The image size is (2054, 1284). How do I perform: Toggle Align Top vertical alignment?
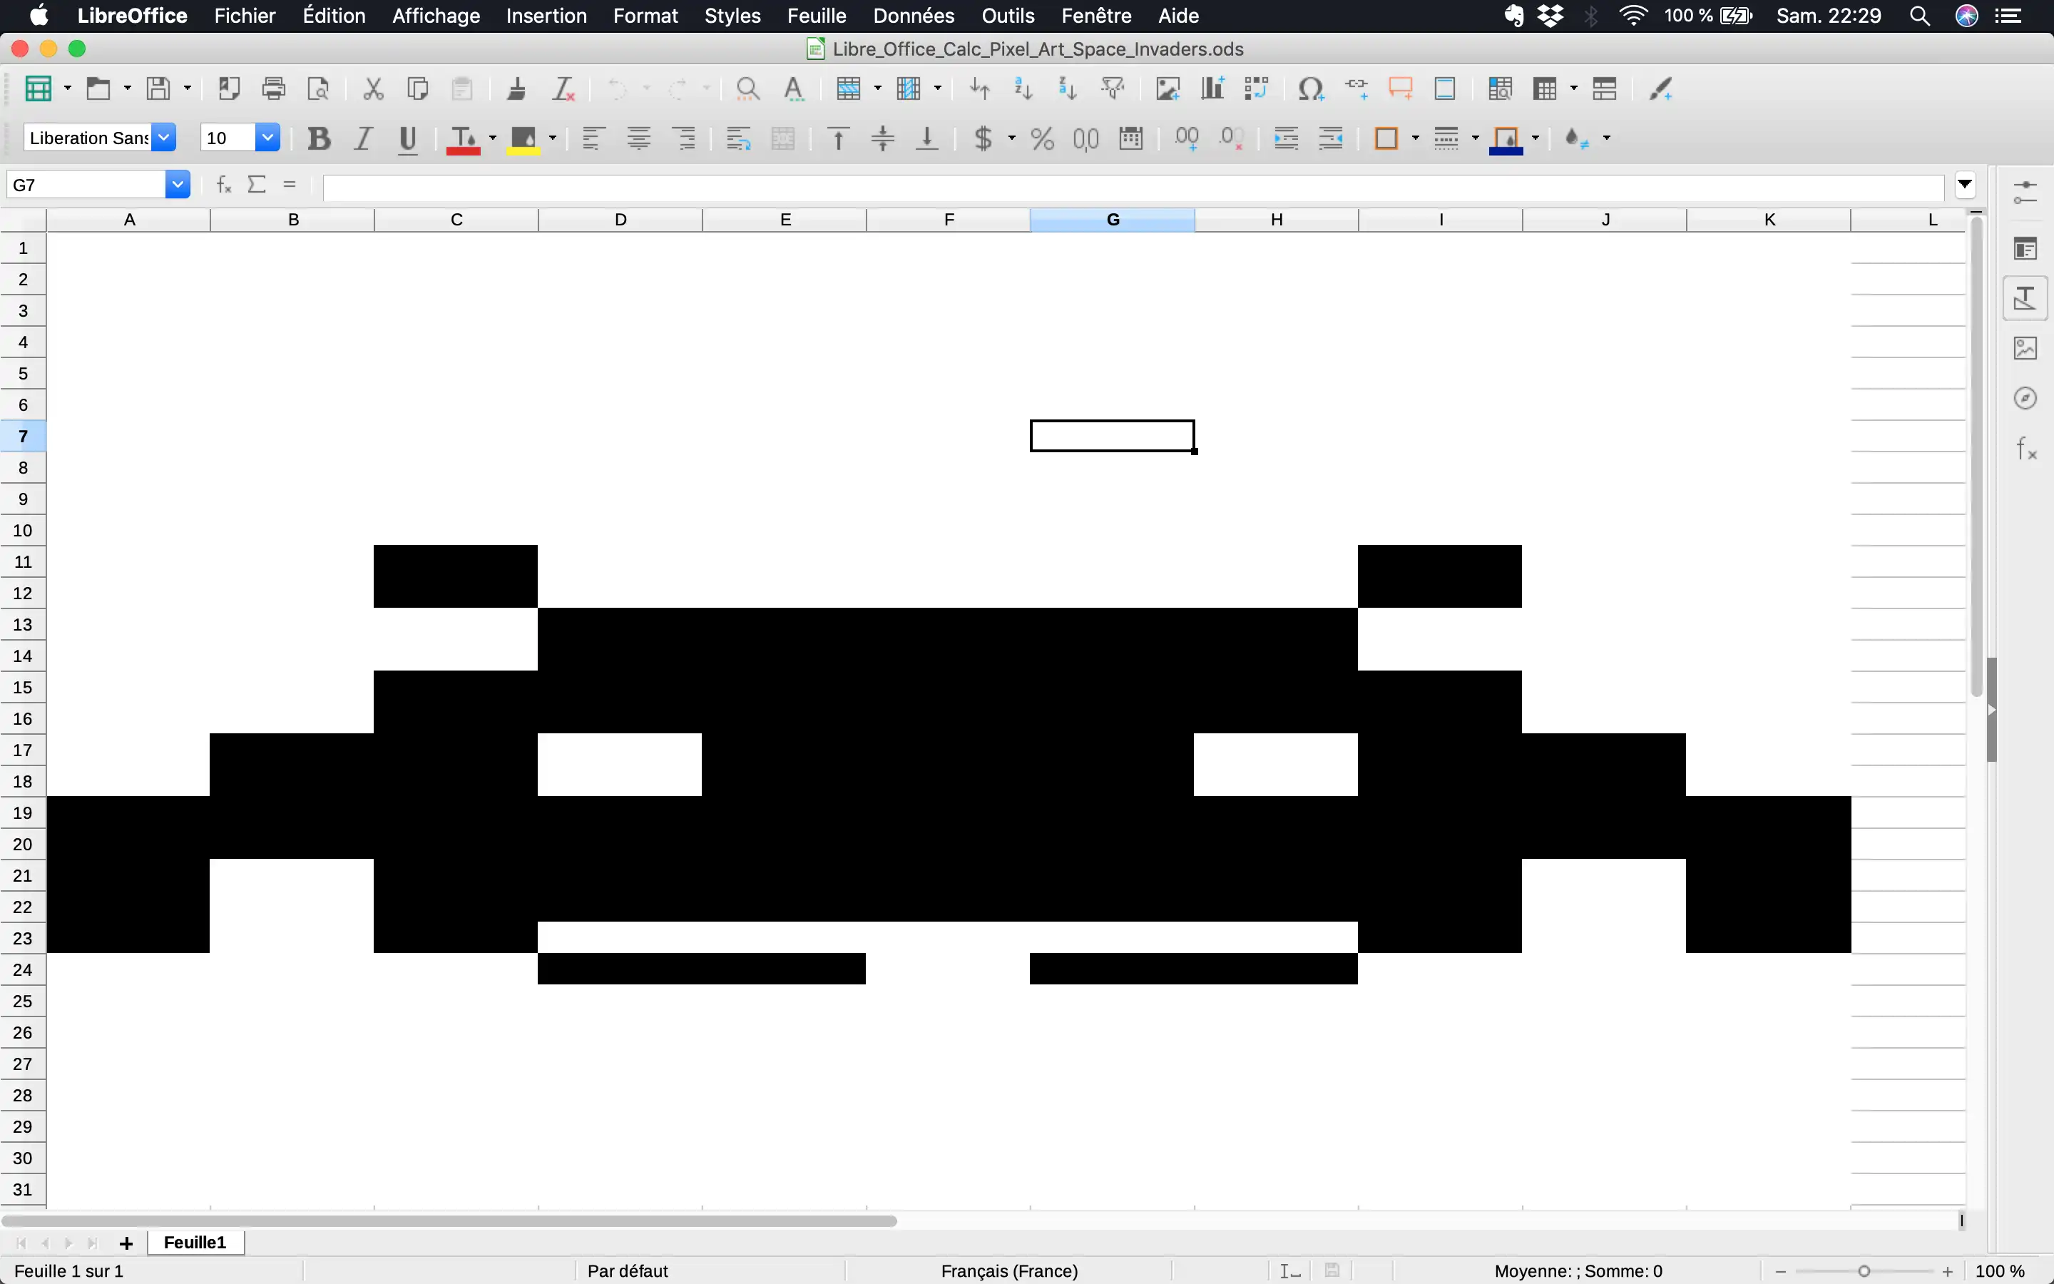[839, 138]
